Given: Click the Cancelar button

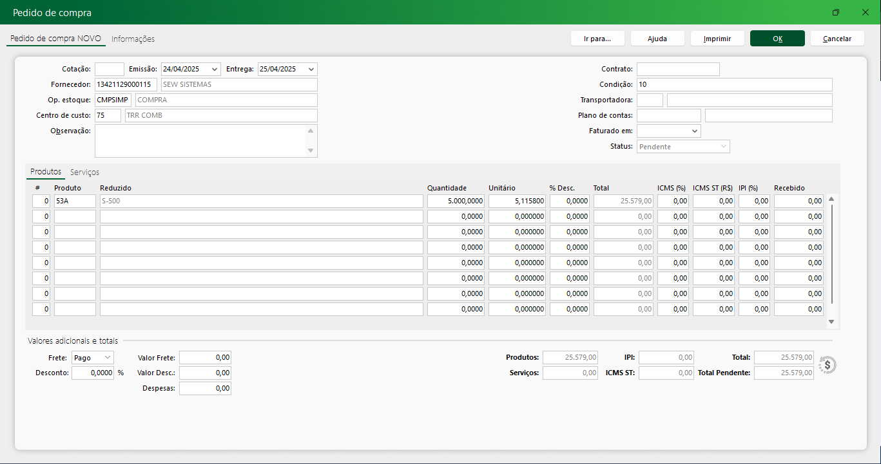Looking at the screenshot, I should click(x=837, y=39).
